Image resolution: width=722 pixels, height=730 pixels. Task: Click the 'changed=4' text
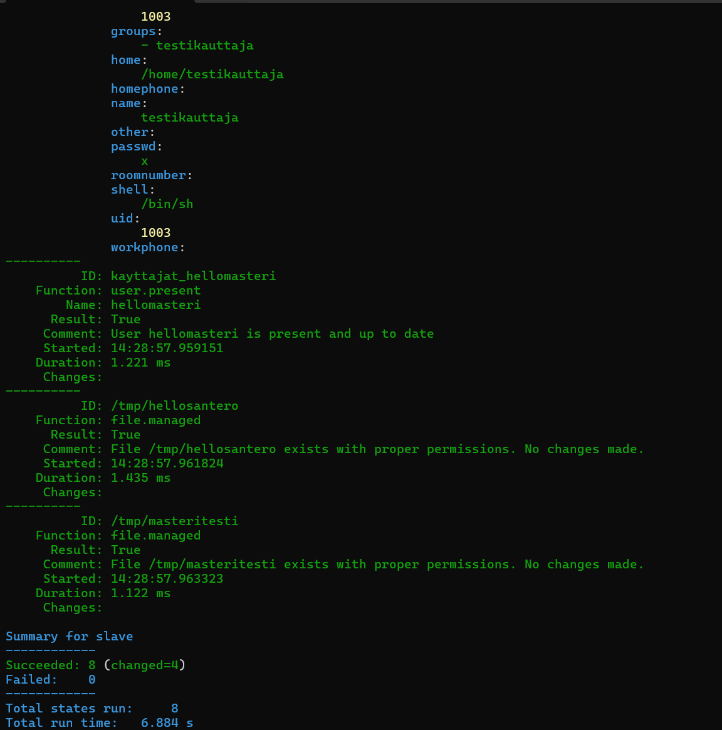(x=144, y=665)
